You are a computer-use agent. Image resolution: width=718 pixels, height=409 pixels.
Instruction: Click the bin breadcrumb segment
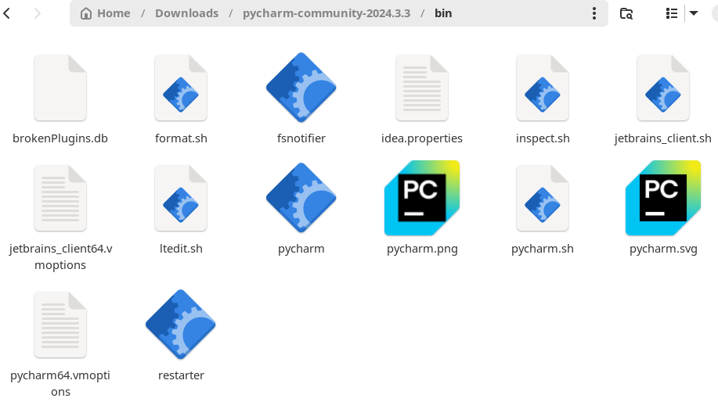click(x=443, y=13)
